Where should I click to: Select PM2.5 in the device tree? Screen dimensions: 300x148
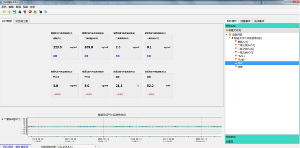241,56
